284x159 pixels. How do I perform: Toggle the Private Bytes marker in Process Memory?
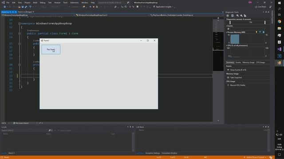pos(264,32)
